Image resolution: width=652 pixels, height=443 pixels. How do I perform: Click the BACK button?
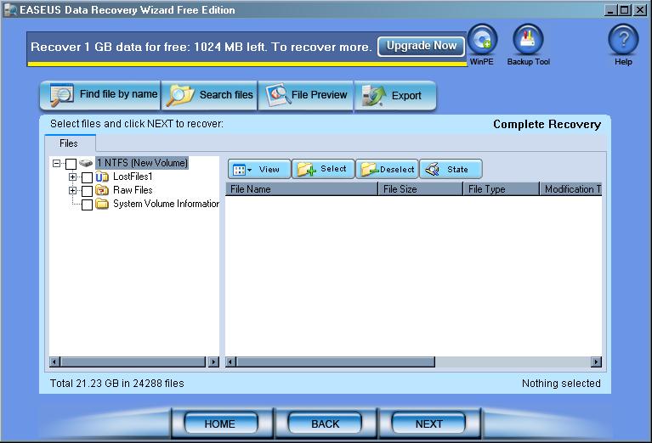click(x=325, y=423)
